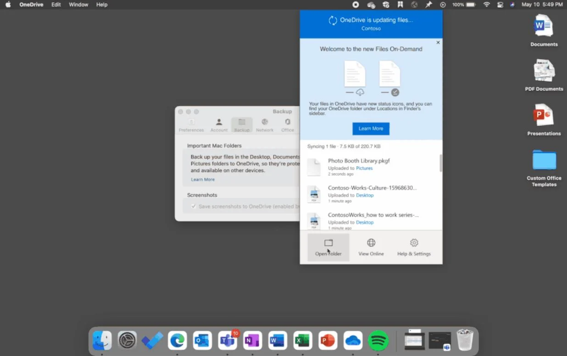Toggle Save screenshots to OneDrive checkbox
Viewport: 567px width, 356px height.
[x=194, y=206]
